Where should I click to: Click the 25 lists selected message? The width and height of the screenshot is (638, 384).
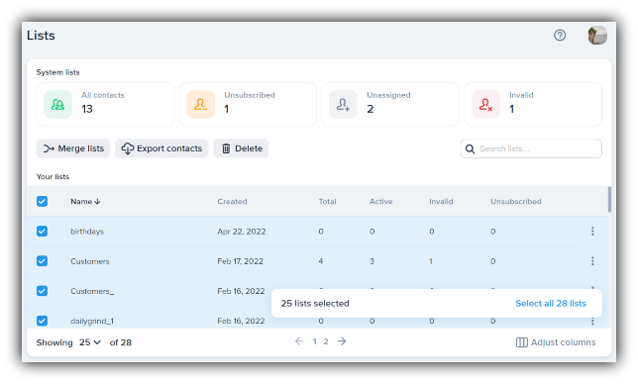tap(315, 304)
